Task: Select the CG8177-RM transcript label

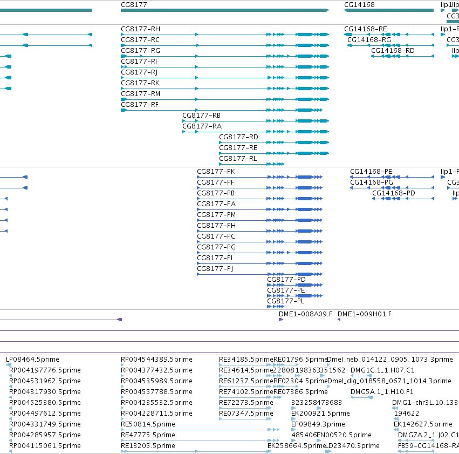Action: point(141,94)
